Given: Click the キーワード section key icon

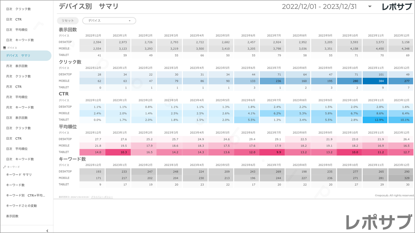Looking at the screenshot, I should click(4, 167).
